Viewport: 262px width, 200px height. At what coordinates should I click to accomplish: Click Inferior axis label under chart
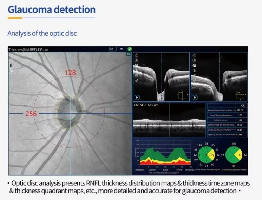179,170
